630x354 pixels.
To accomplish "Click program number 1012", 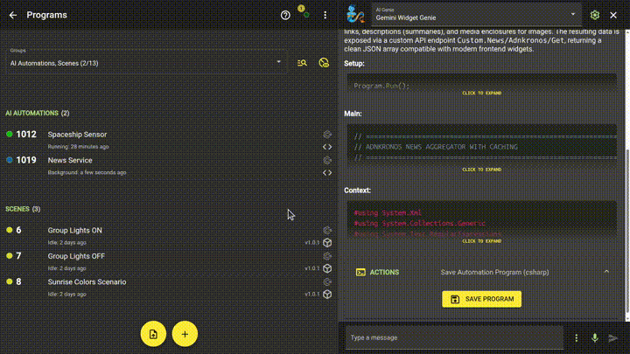I will pos(26,135).
